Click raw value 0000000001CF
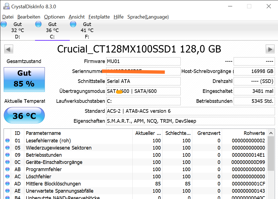 [x=248, y=184]
